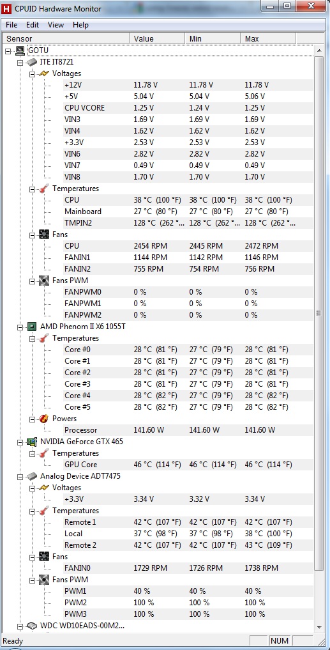
Task: Click the Powers flame icon
Action: [44, 418]
